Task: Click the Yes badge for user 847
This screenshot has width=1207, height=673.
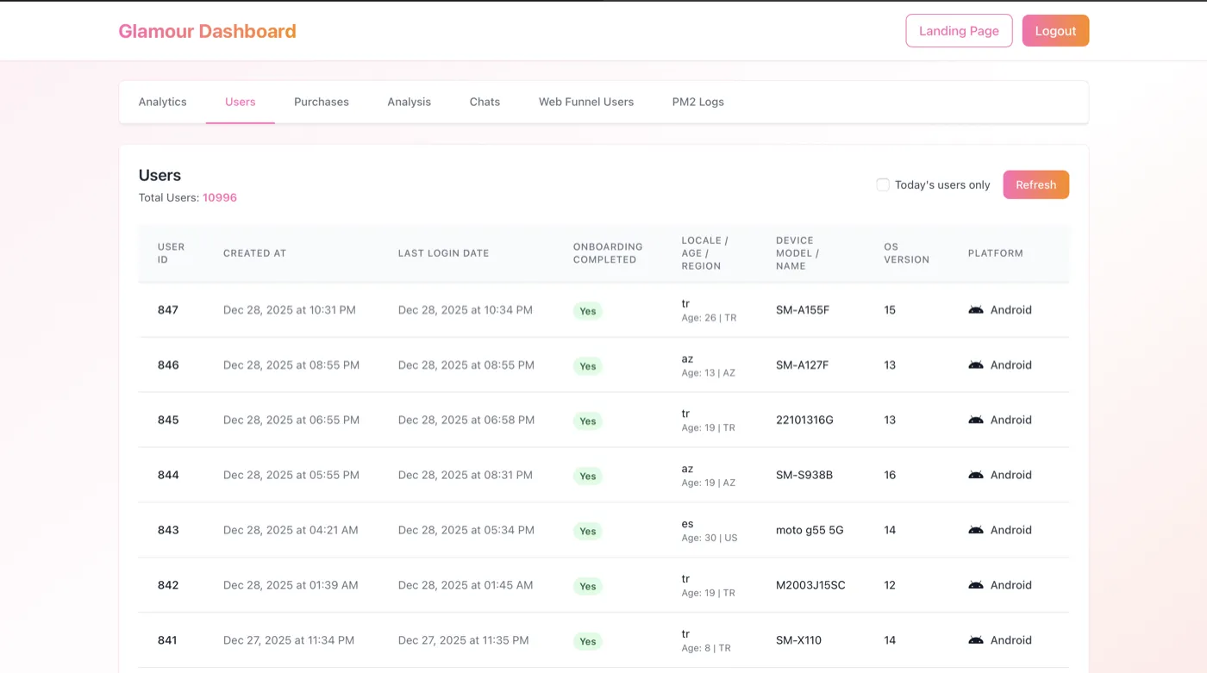Action: coord(588,311)
